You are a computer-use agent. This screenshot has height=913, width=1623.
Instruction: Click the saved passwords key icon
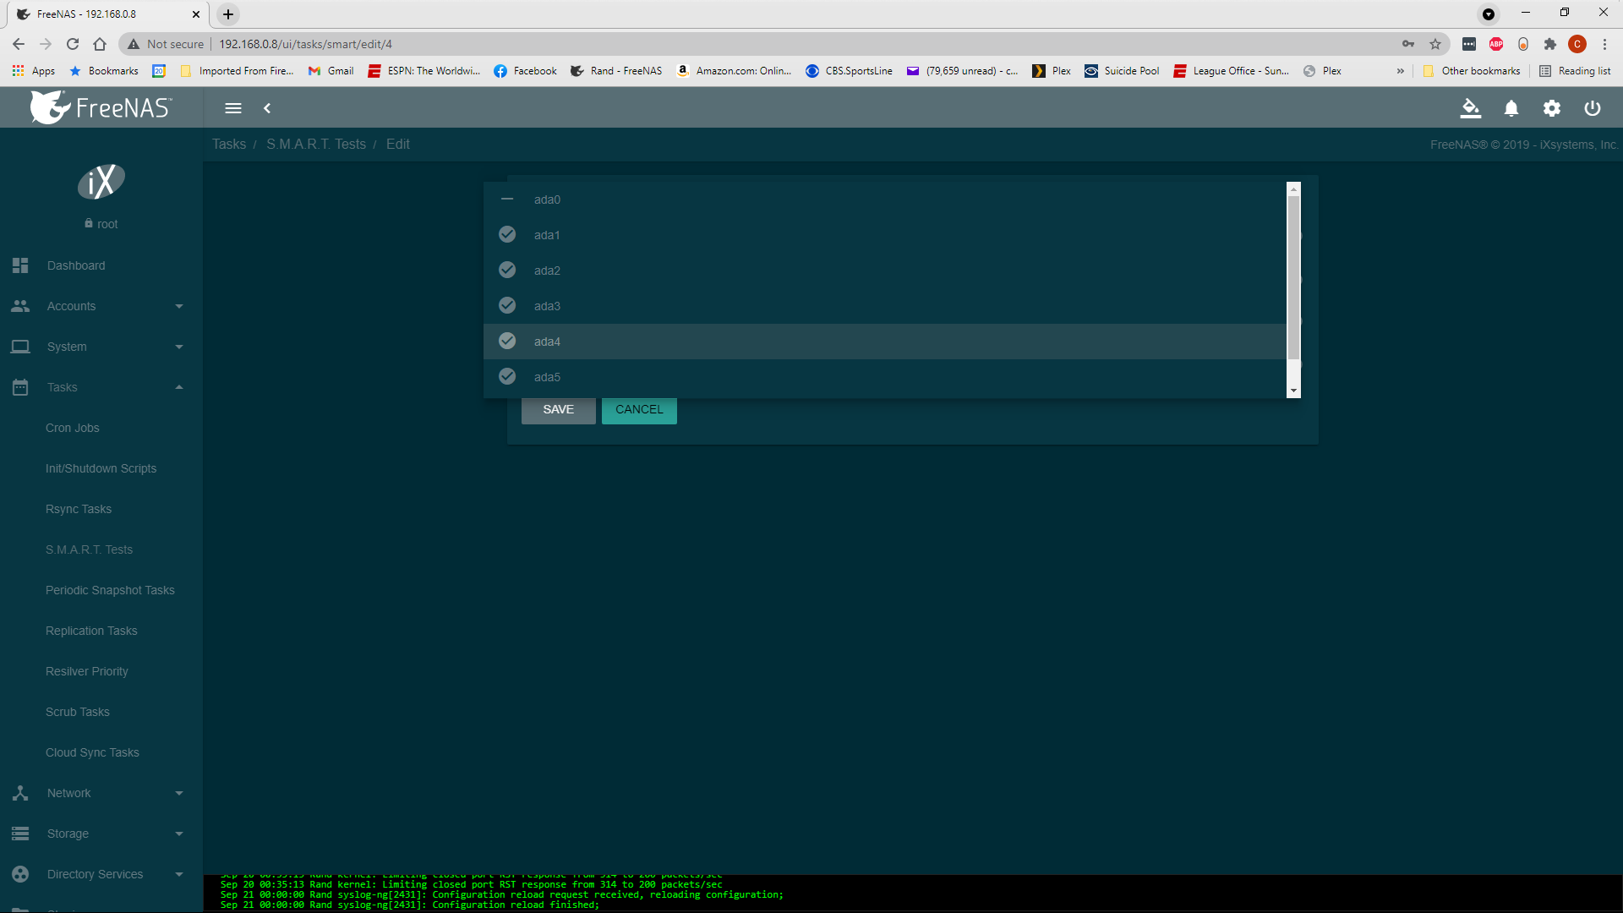click(1408, 44)
